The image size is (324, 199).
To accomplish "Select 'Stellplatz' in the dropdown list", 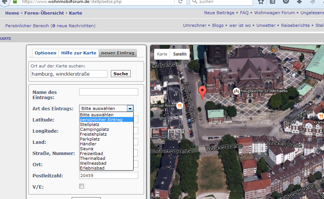I will pyautogui.click(x=106, y=124).
